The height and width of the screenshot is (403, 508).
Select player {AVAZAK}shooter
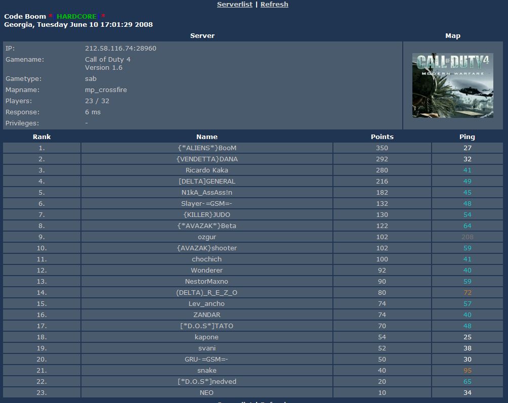(x=207, y=248)
